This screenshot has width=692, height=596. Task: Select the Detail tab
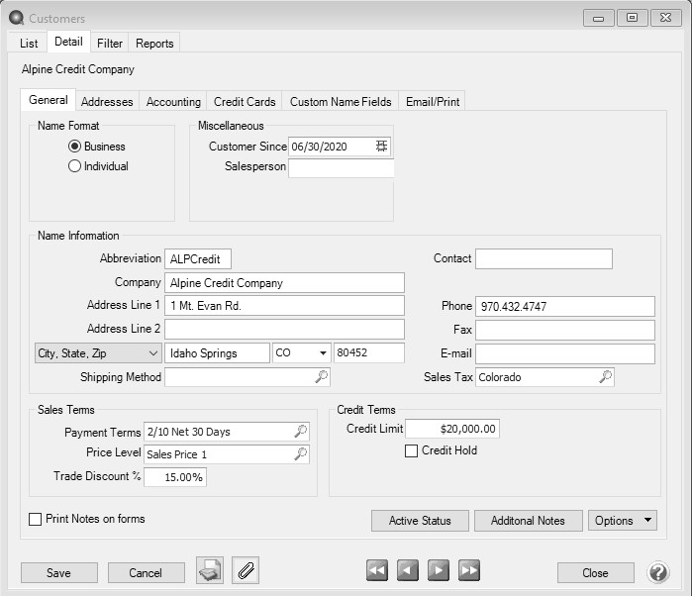pyautogui.click(x=68, y=42)
